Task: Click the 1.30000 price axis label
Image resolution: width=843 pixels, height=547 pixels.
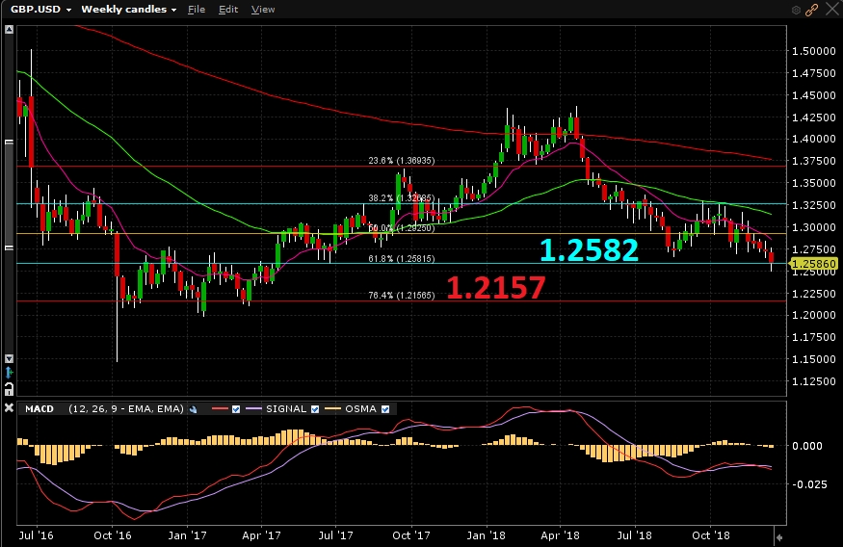Action: click(x=814, y=226)
